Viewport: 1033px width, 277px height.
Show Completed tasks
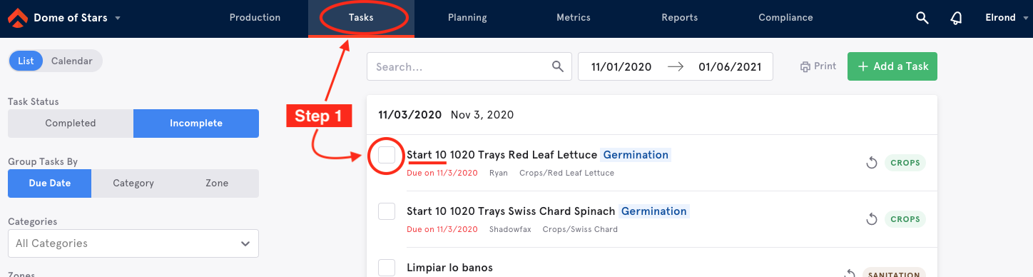coord(71,124)
